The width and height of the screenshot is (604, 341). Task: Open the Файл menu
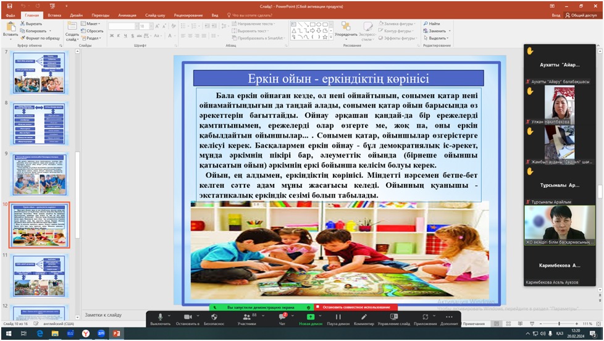click(10, 15)
